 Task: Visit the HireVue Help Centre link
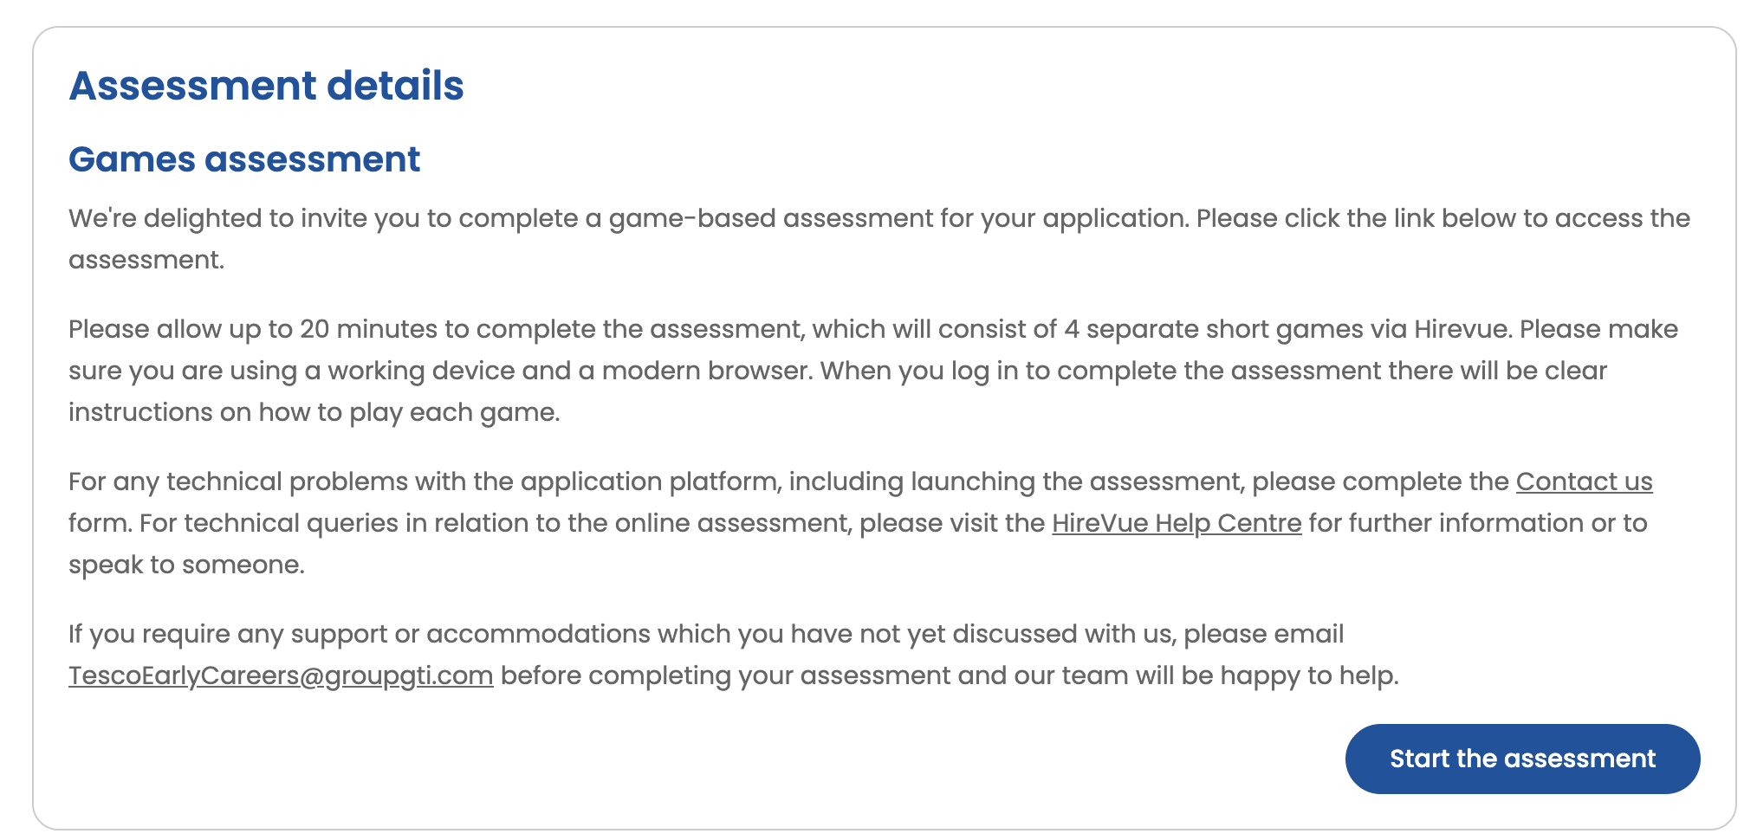tap(1176, 523)
